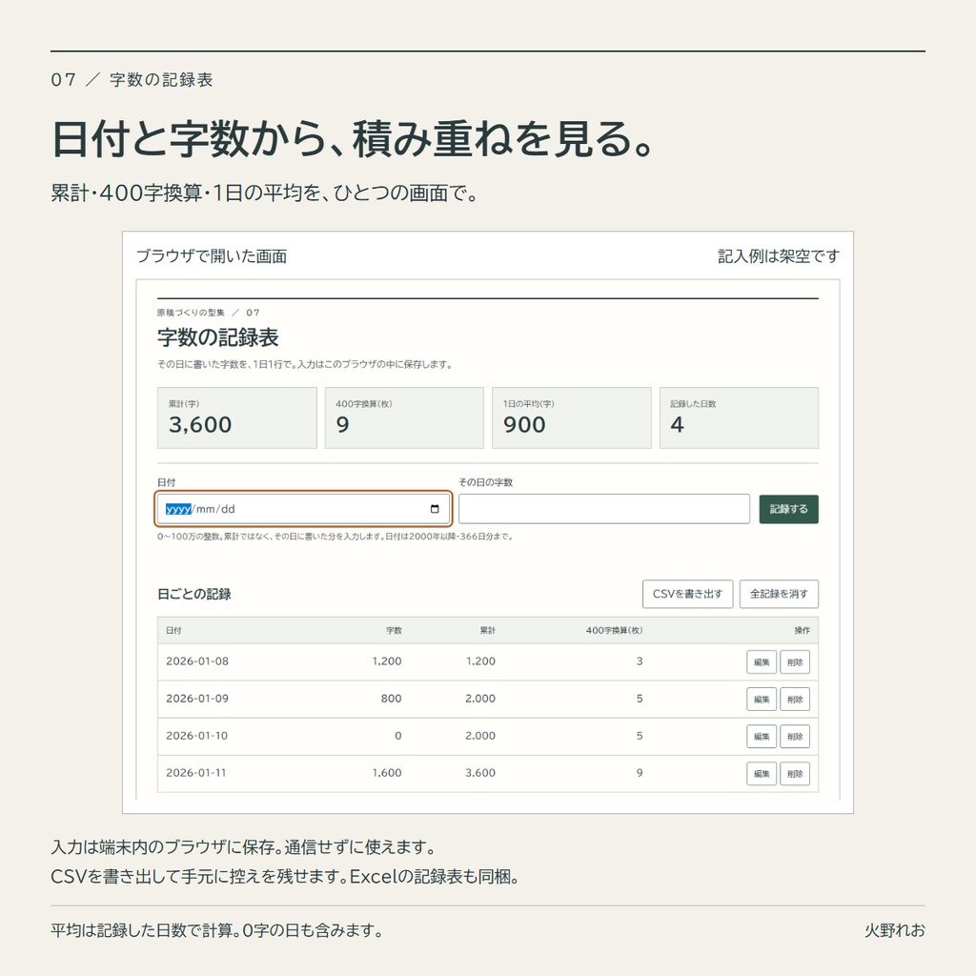Click 編集 for the 2026-01-08 row
Screen dimensions: 976x976
pos(762,662)
